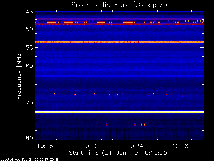Click the 'Solar radio Flux (Glasgow)' title
The height and width of the screenshot is (161, 214).
119,5
